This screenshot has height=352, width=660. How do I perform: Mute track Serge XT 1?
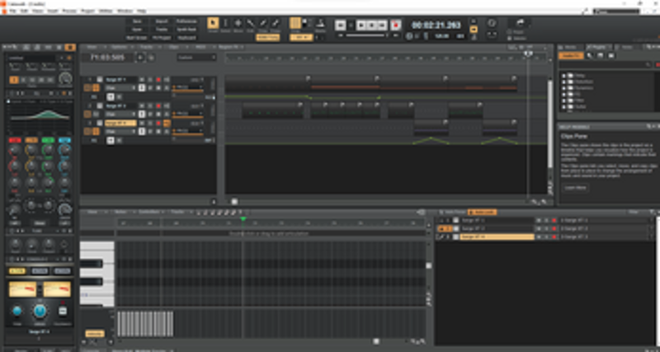(x=142, y=79)
